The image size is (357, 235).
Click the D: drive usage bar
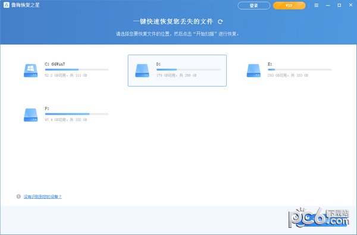point(188,69)
